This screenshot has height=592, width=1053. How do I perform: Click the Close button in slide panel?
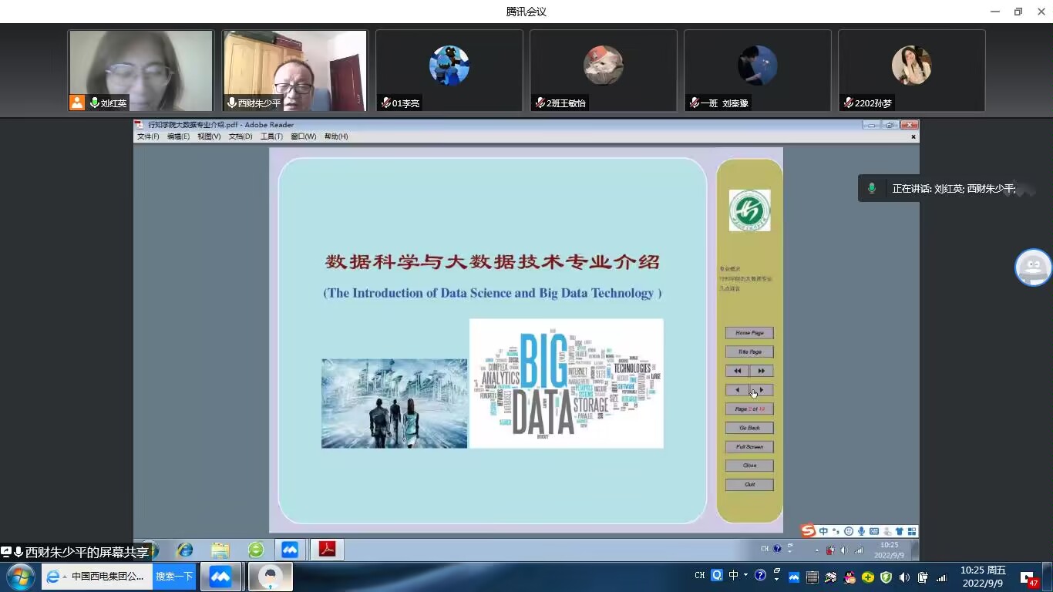(x=749, y=466)
